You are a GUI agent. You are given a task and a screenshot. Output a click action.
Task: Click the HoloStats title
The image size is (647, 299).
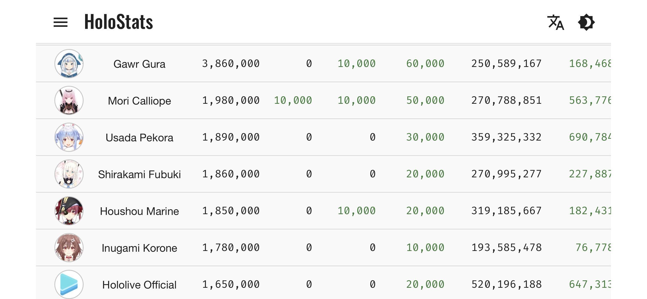tap(119, 22)
